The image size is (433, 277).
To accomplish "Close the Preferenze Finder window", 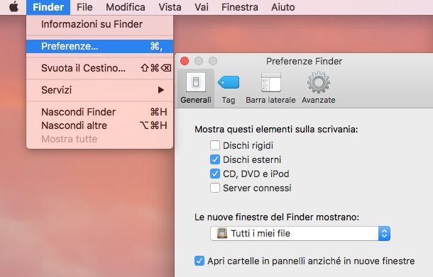I will (185, 61).
